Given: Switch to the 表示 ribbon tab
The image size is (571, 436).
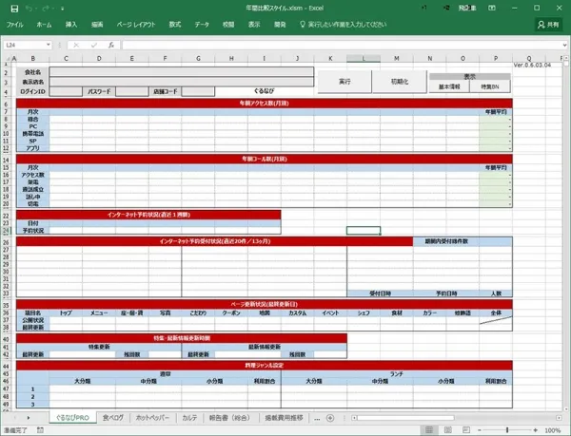Looking at the screenshot, I should pyautogui.click(x=254, y=25).
